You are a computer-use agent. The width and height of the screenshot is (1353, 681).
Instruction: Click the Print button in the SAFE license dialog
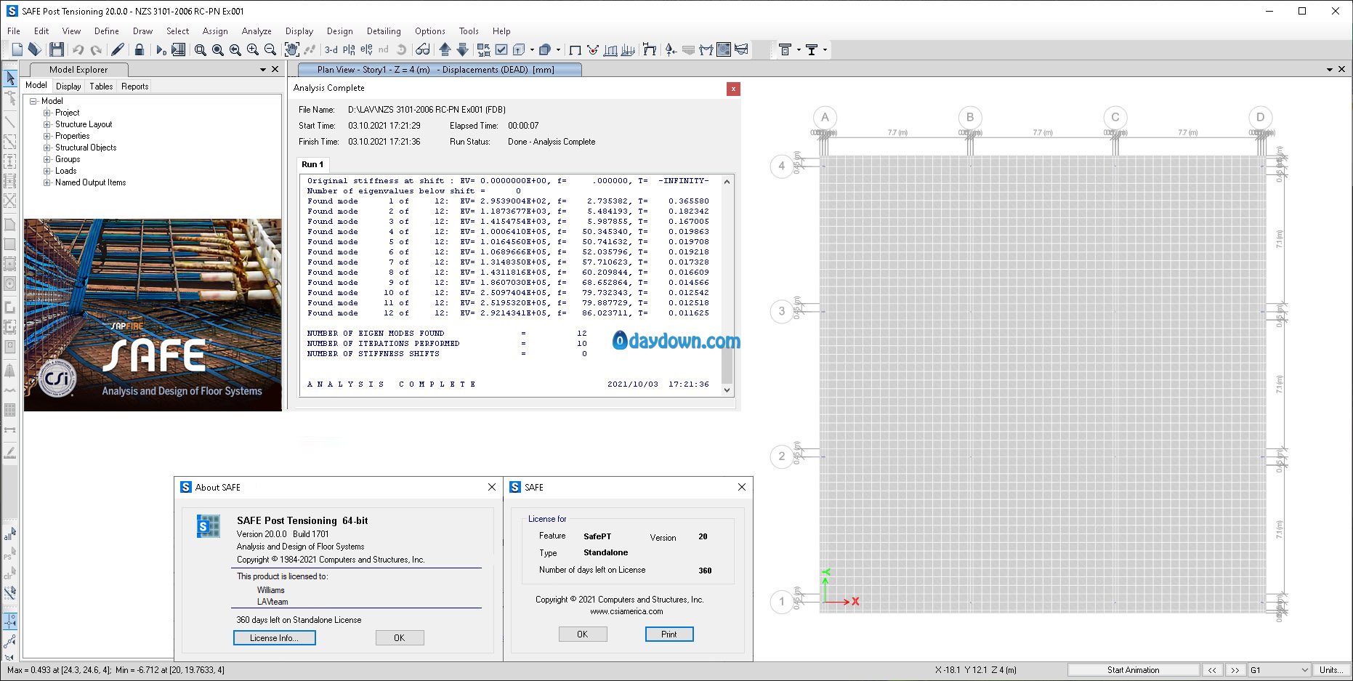(x=669, y=634)
